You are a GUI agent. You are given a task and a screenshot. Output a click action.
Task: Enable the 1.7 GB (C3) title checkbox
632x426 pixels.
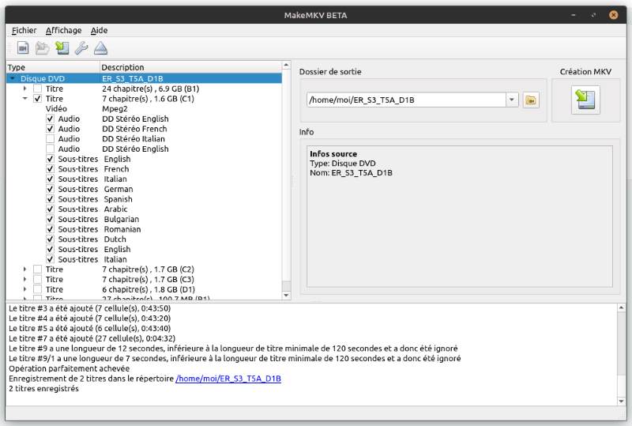pyautogui.click(x=37, y=280)
